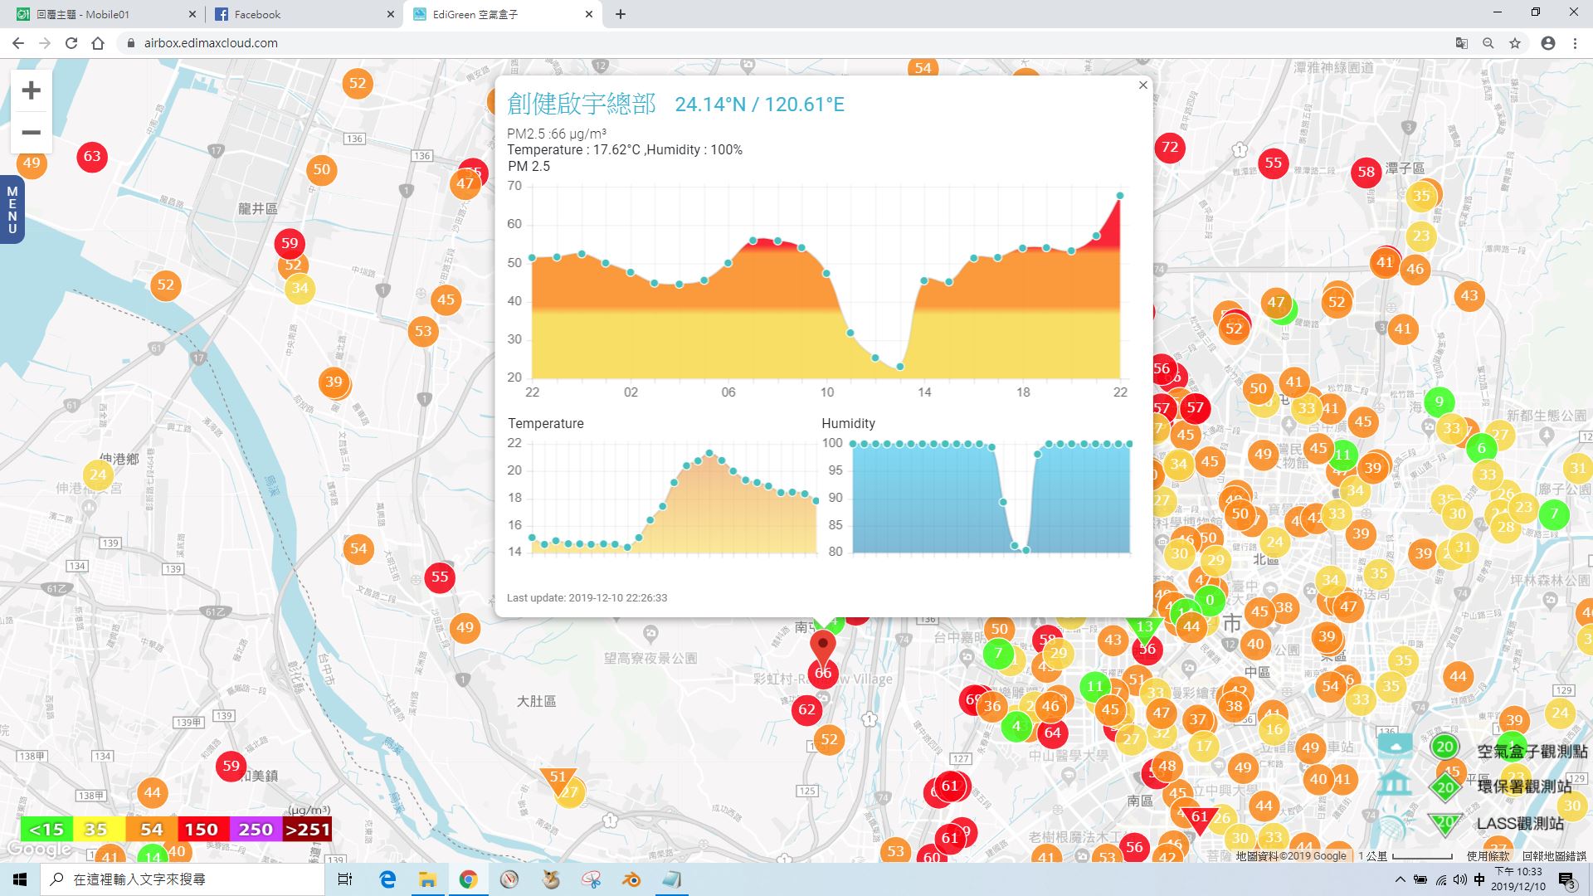Click the airbox cloud icon in legend
1593x896 pixels.
point(1395,744)
